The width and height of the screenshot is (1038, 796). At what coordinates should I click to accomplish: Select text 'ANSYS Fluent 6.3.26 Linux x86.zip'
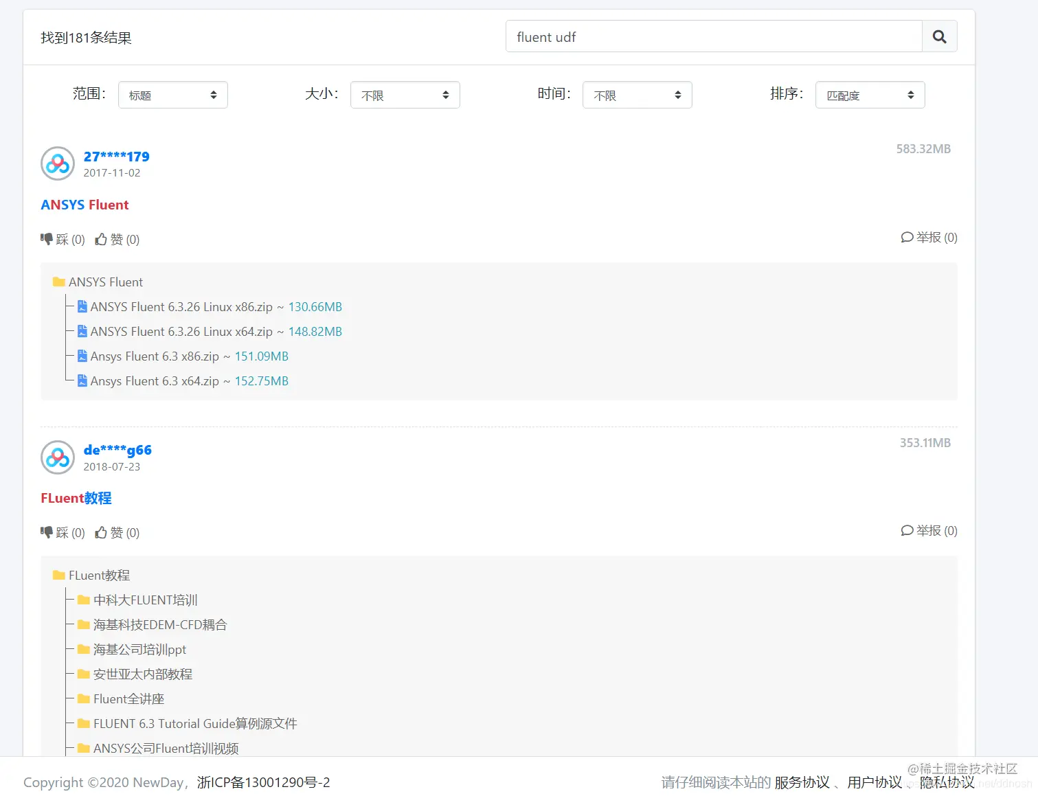pyautogui.click(x=181, y=306)
